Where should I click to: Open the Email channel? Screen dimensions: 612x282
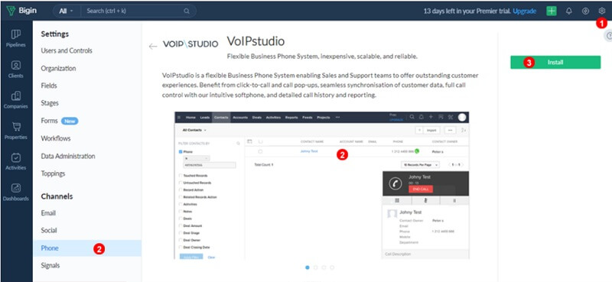48,213
